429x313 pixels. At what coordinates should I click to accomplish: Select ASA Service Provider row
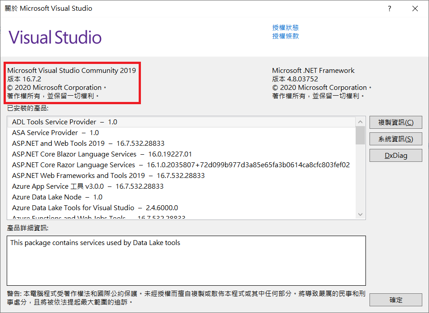pos(181,133)
